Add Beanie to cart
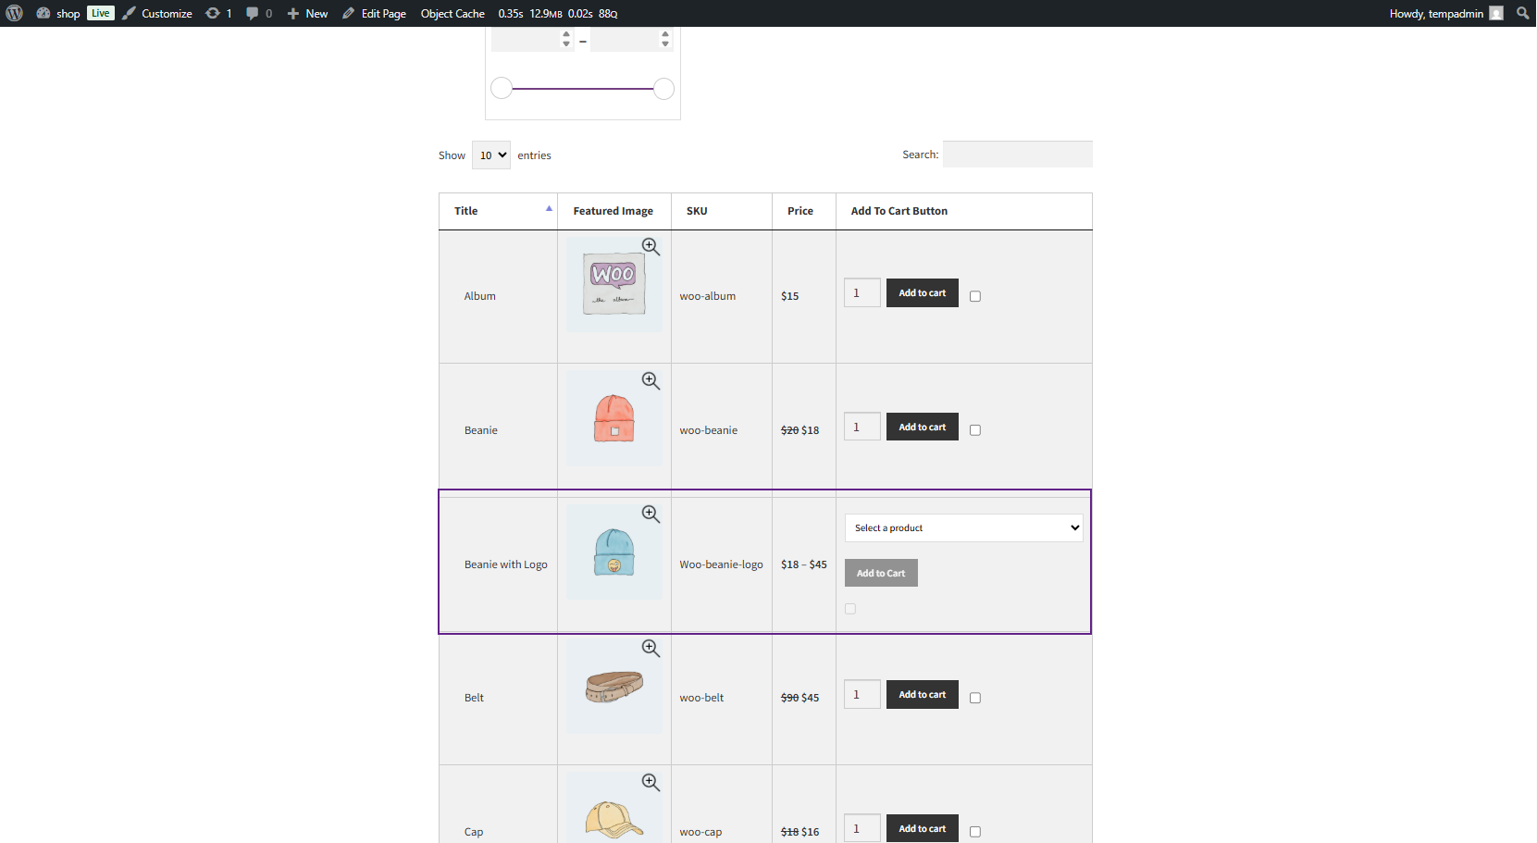Viewport: 1537px width, 843px height. point(923,427)
